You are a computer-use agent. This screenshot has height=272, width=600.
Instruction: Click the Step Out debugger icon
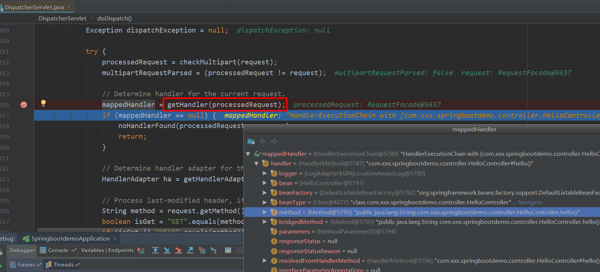190,251
